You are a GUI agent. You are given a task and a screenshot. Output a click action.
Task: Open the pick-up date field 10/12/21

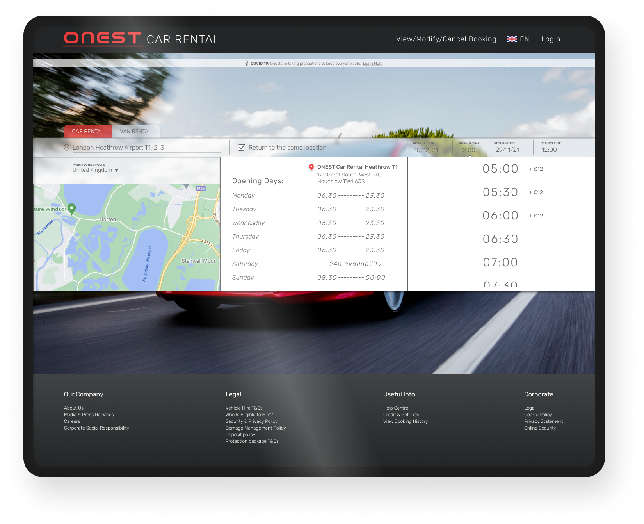tap(426, 148)
